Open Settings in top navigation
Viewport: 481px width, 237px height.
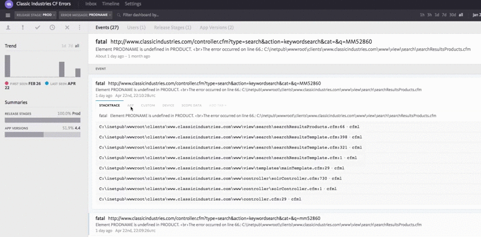(133, 4)
